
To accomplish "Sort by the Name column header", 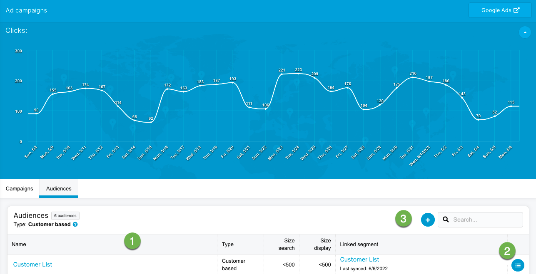I will pyautogui.click(x=19, y=244).
